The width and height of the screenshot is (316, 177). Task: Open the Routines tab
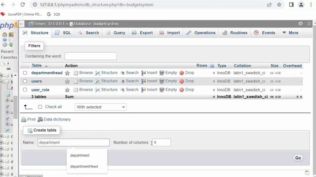(x=235, y=33)
